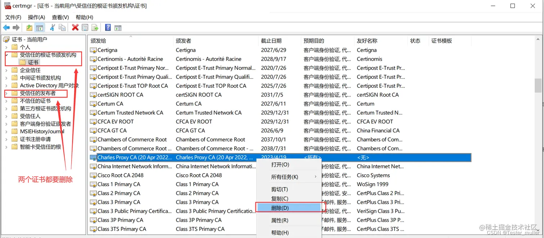This screenshot has width=544, height=238.
Task: Click the Properties icon in toolbar
Action: click(x=85, y=28)
